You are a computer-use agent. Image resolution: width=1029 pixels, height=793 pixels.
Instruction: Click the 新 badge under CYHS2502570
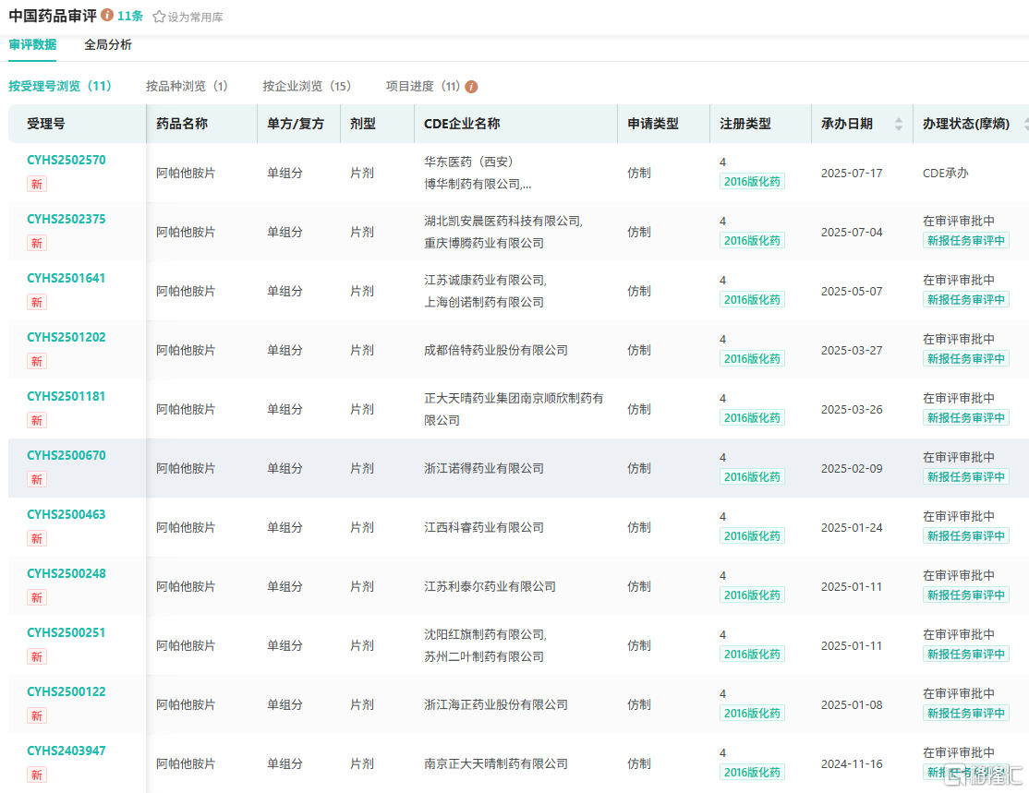click(x=37, y=185)
